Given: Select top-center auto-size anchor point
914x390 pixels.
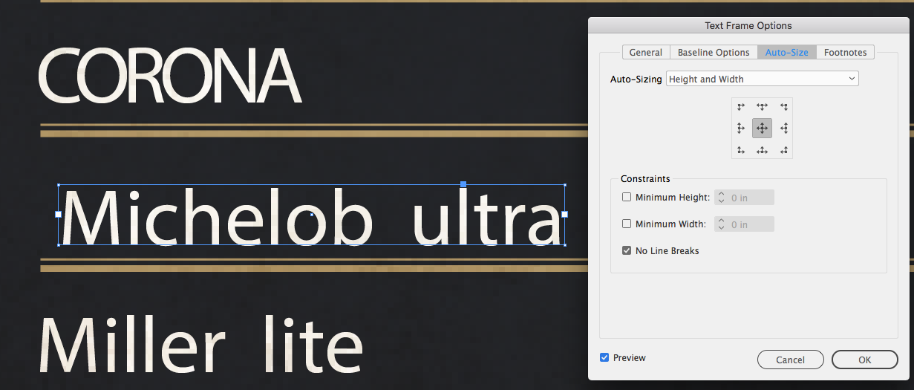Looking at the screenshot, I should tap(762, 107).
